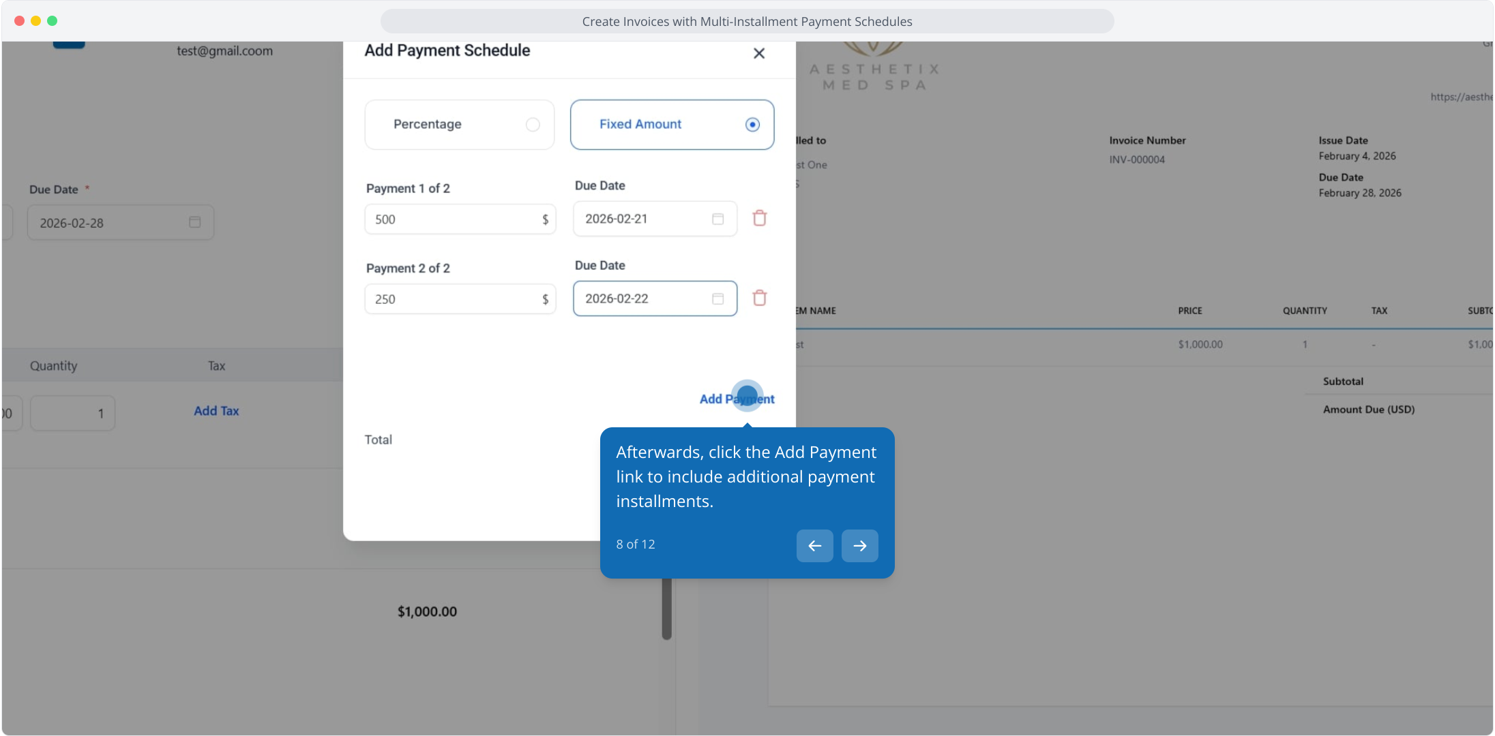Open calendar for Payment 1 due date
This screenshot has height=736, width=1495.
click(717, 219)
